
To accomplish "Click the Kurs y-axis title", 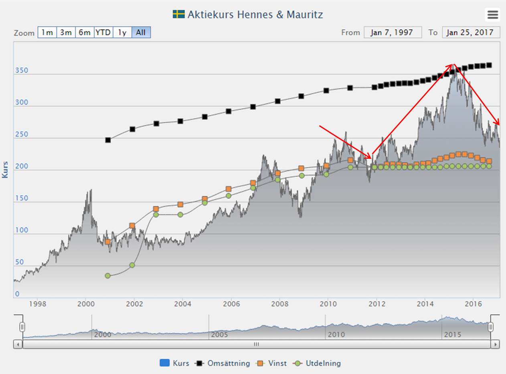I will 5,170.
